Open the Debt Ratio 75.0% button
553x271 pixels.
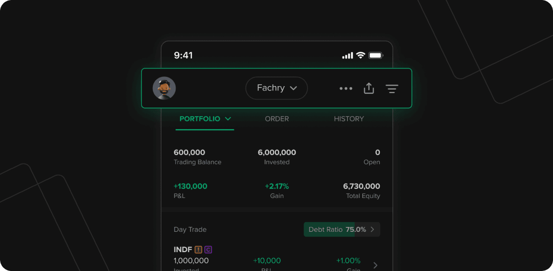(x=342, y=229)
